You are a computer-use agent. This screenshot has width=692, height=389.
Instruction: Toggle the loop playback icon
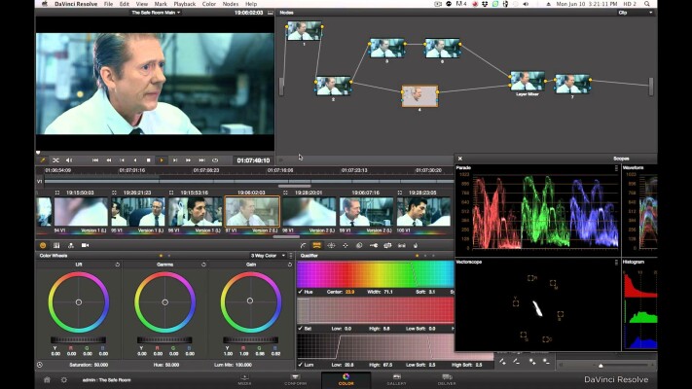click(215, 160)
